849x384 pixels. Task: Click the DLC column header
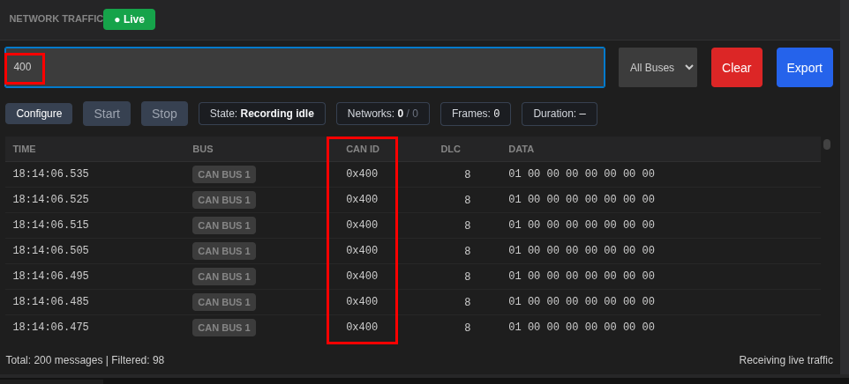450,149
